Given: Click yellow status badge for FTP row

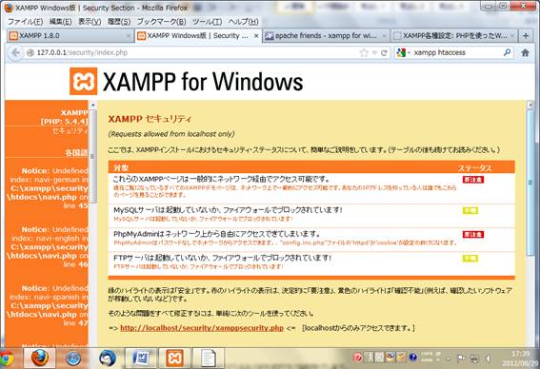Looking at the screenshot, I should click(x=470, y=259).
